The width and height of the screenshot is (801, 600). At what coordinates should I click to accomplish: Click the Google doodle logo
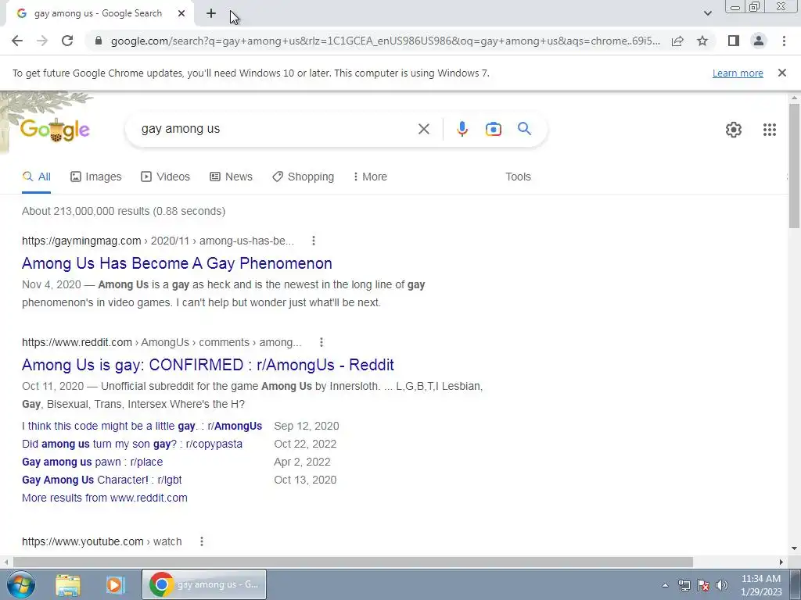[x=55, y=130]
